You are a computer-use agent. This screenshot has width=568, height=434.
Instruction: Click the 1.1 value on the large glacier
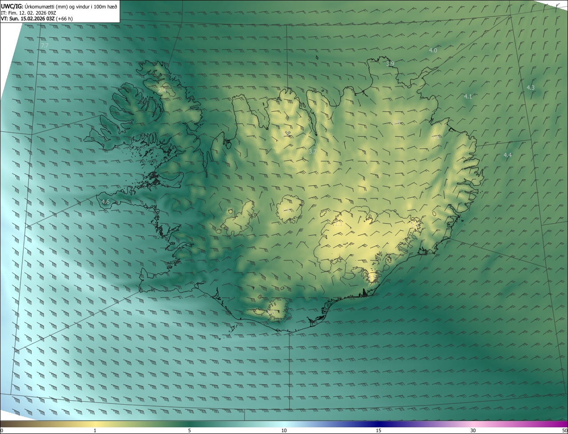pyautogui.click(x=338, y=224)
